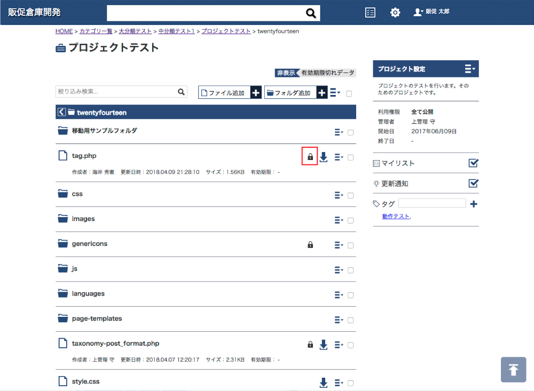Open row menu for page-templates folder
The height and width of the screenshot is (391, 534).
click(x=339, y=320)
